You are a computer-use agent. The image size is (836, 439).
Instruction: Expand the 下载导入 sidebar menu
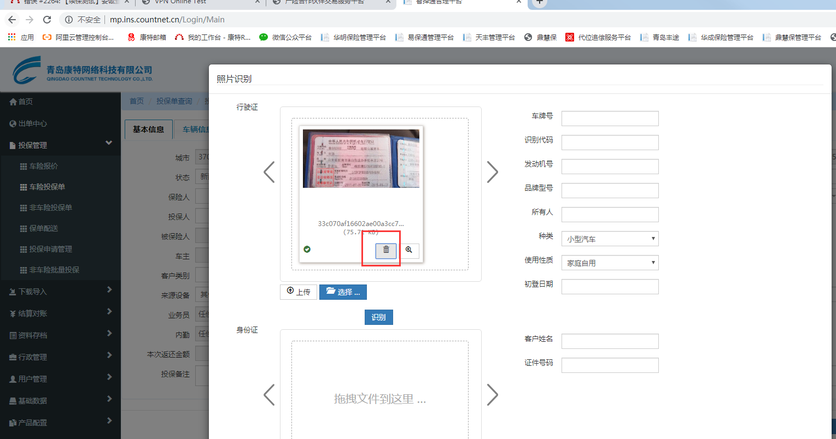point(60,292)
